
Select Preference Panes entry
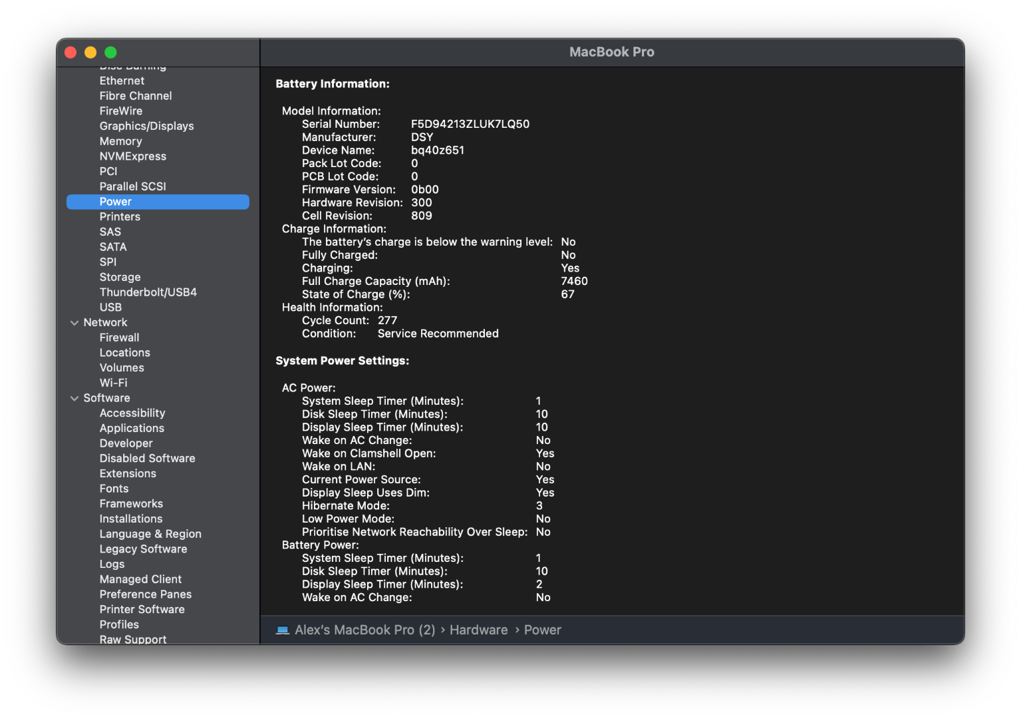click(146, 595)
